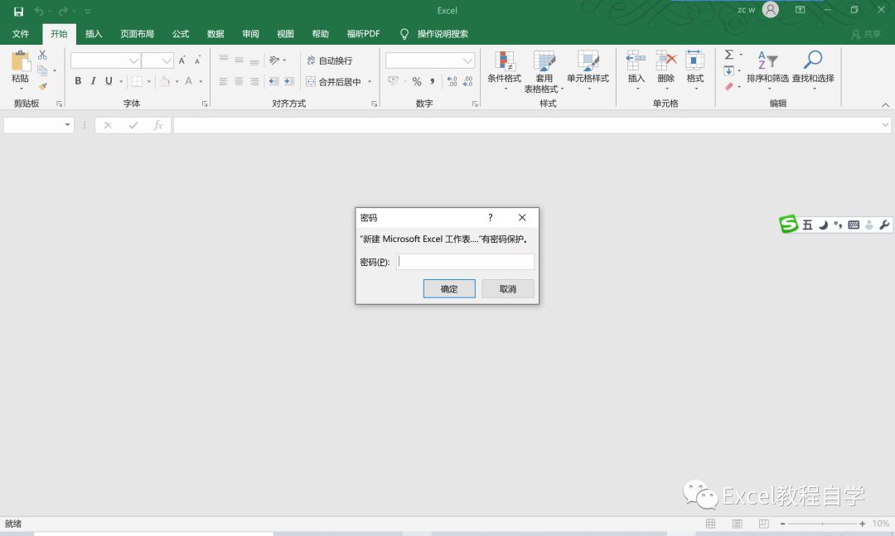Viewport: 895px width, 536px height.
Task: Click the center text icon
Action: pyautogui.click(x=239, y=81)
